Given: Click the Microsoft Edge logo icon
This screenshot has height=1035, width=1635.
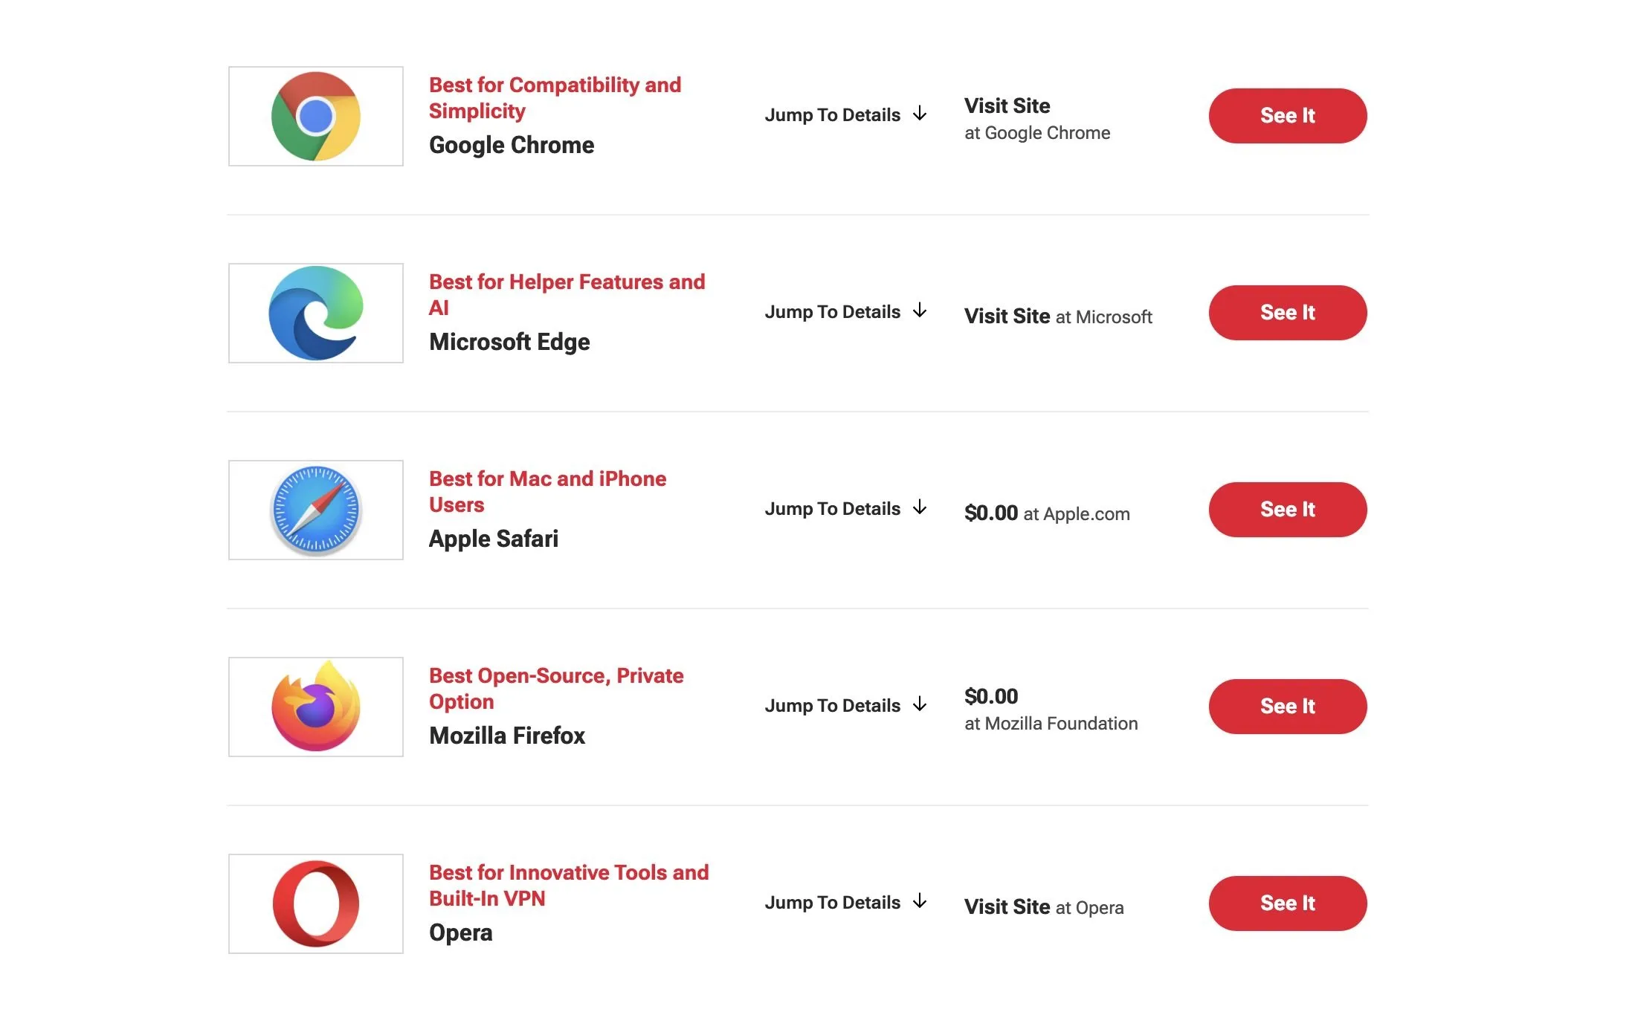Looking at the screenshot, I should pos(315,313).
